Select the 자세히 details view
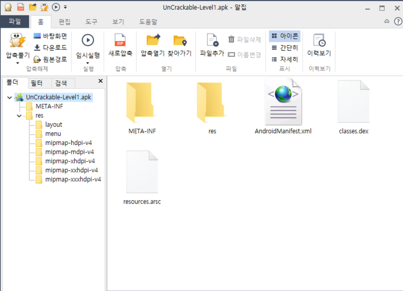 (x=285, y=59)
